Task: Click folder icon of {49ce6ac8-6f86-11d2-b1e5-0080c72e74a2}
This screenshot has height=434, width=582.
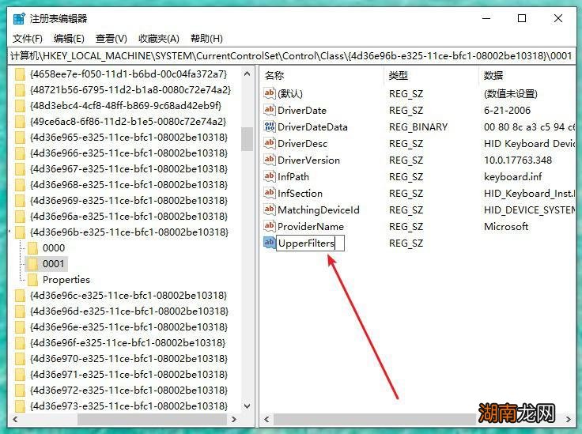Action: pos(20,122)
